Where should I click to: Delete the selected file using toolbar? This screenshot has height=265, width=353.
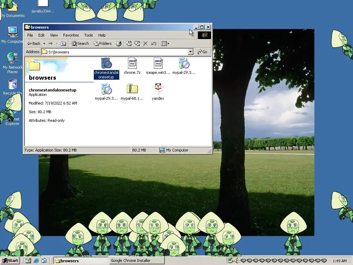tap(145, 43)
